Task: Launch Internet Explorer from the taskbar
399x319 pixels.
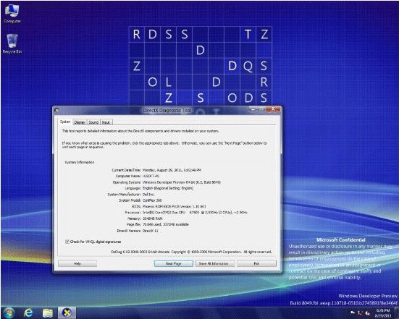Action: tap(28, 313)
